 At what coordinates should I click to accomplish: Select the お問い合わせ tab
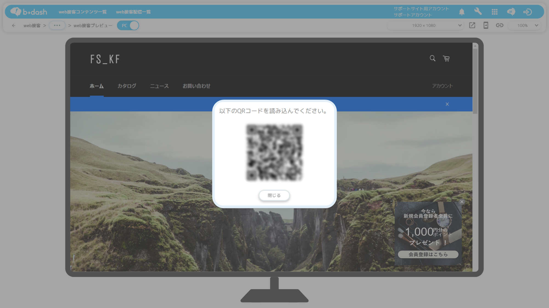pyautogui.click(x=197, y=86)
